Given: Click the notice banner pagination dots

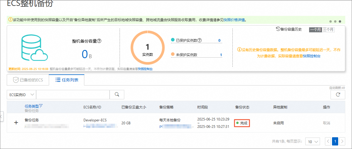Looking at the screenshot, I should [x=335, y=21].
